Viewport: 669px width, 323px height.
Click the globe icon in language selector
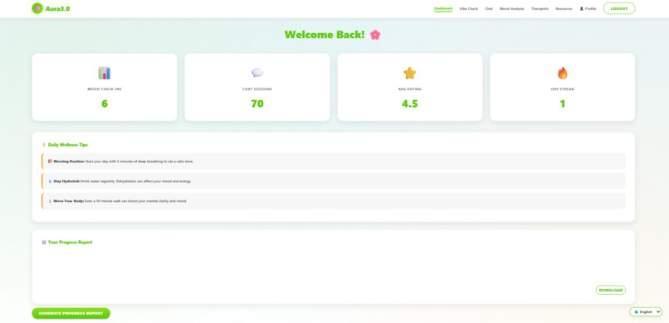pyautogui.click(x=636, y=312)
